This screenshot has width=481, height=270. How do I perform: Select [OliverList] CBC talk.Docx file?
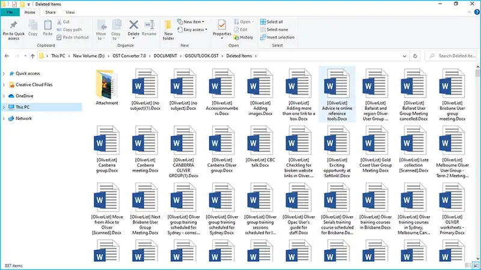point(260,146)
